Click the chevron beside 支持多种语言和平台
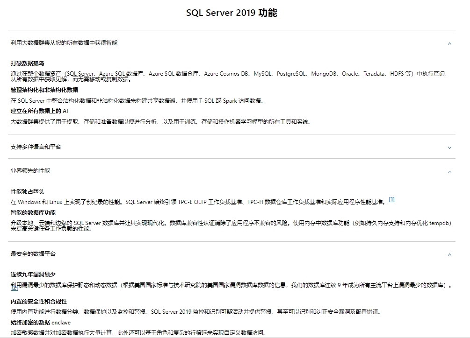 click(x=449, y=148)
